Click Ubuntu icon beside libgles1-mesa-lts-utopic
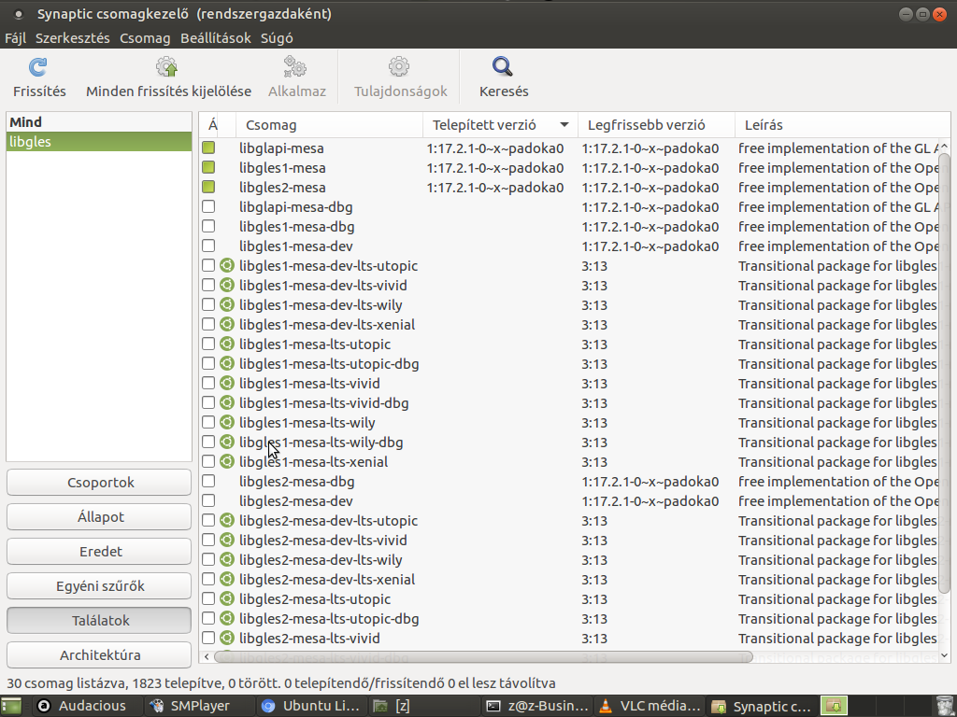The image size is (957, 717). pyautogui.click(x=227, y=344)
